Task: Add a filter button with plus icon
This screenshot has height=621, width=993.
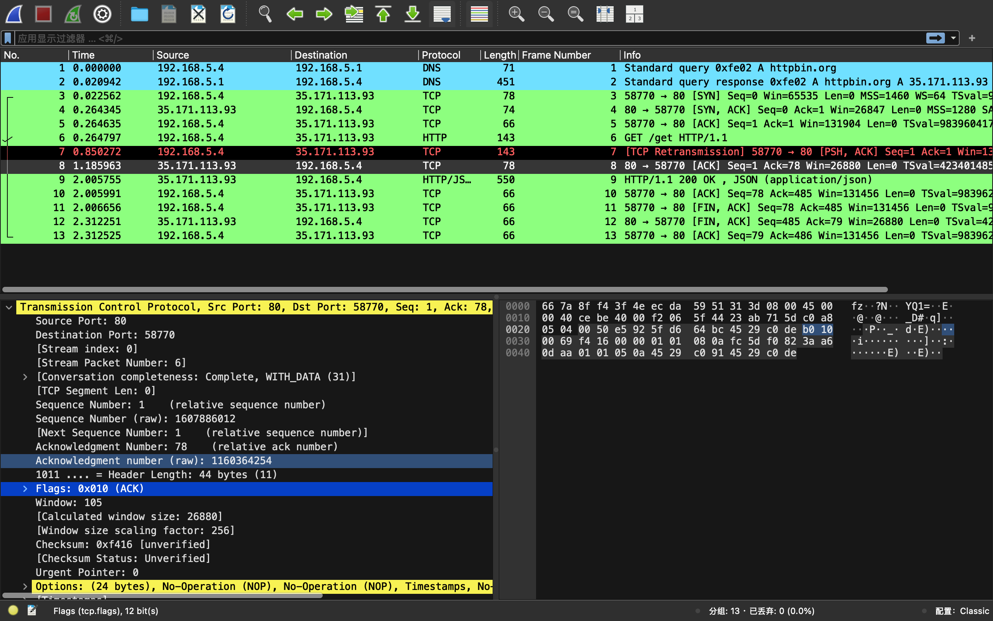Action: (x=972, y=38)
